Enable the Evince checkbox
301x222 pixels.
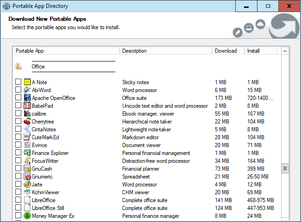(18, 145)
